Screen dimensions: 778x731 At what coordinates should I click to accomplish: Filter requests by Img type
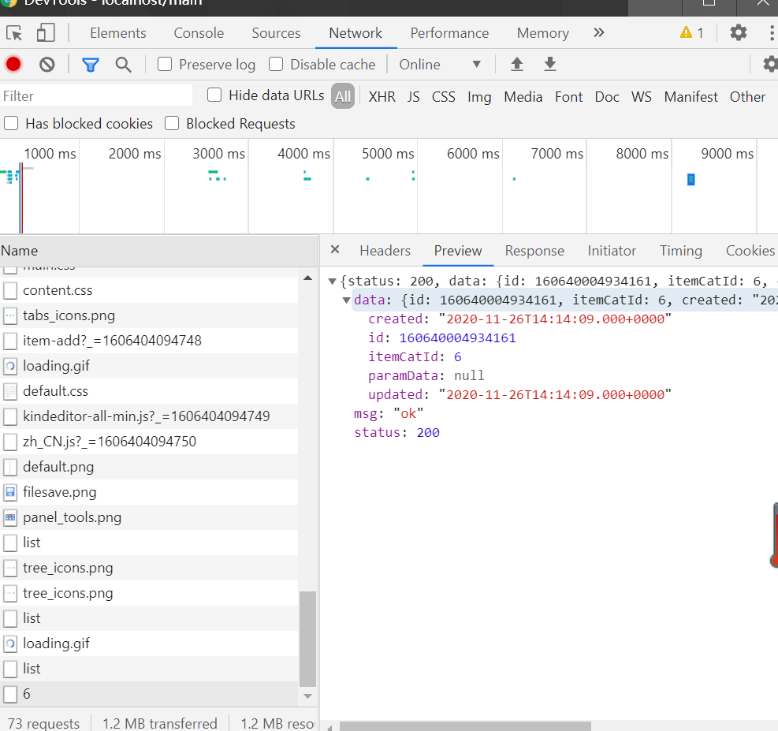click(479, 97)
